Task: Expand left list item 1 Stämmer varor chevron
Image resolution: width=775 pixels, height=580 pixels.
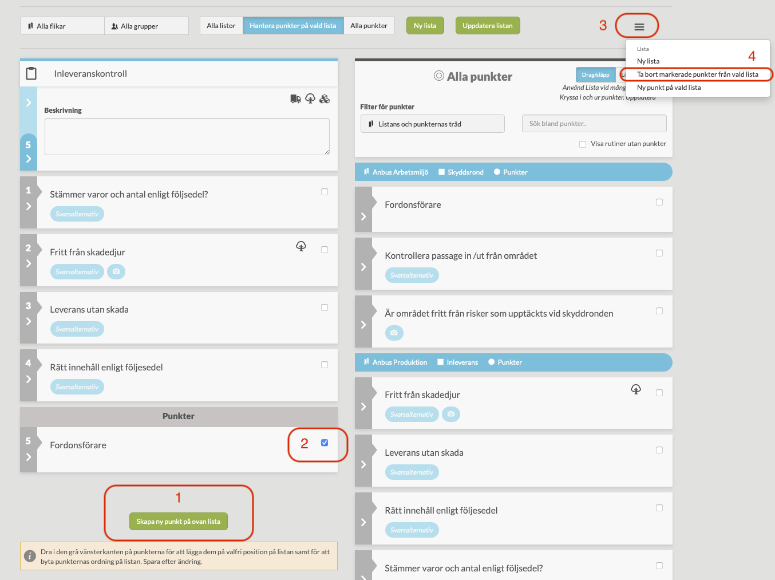Action: [x=29, y=206]
